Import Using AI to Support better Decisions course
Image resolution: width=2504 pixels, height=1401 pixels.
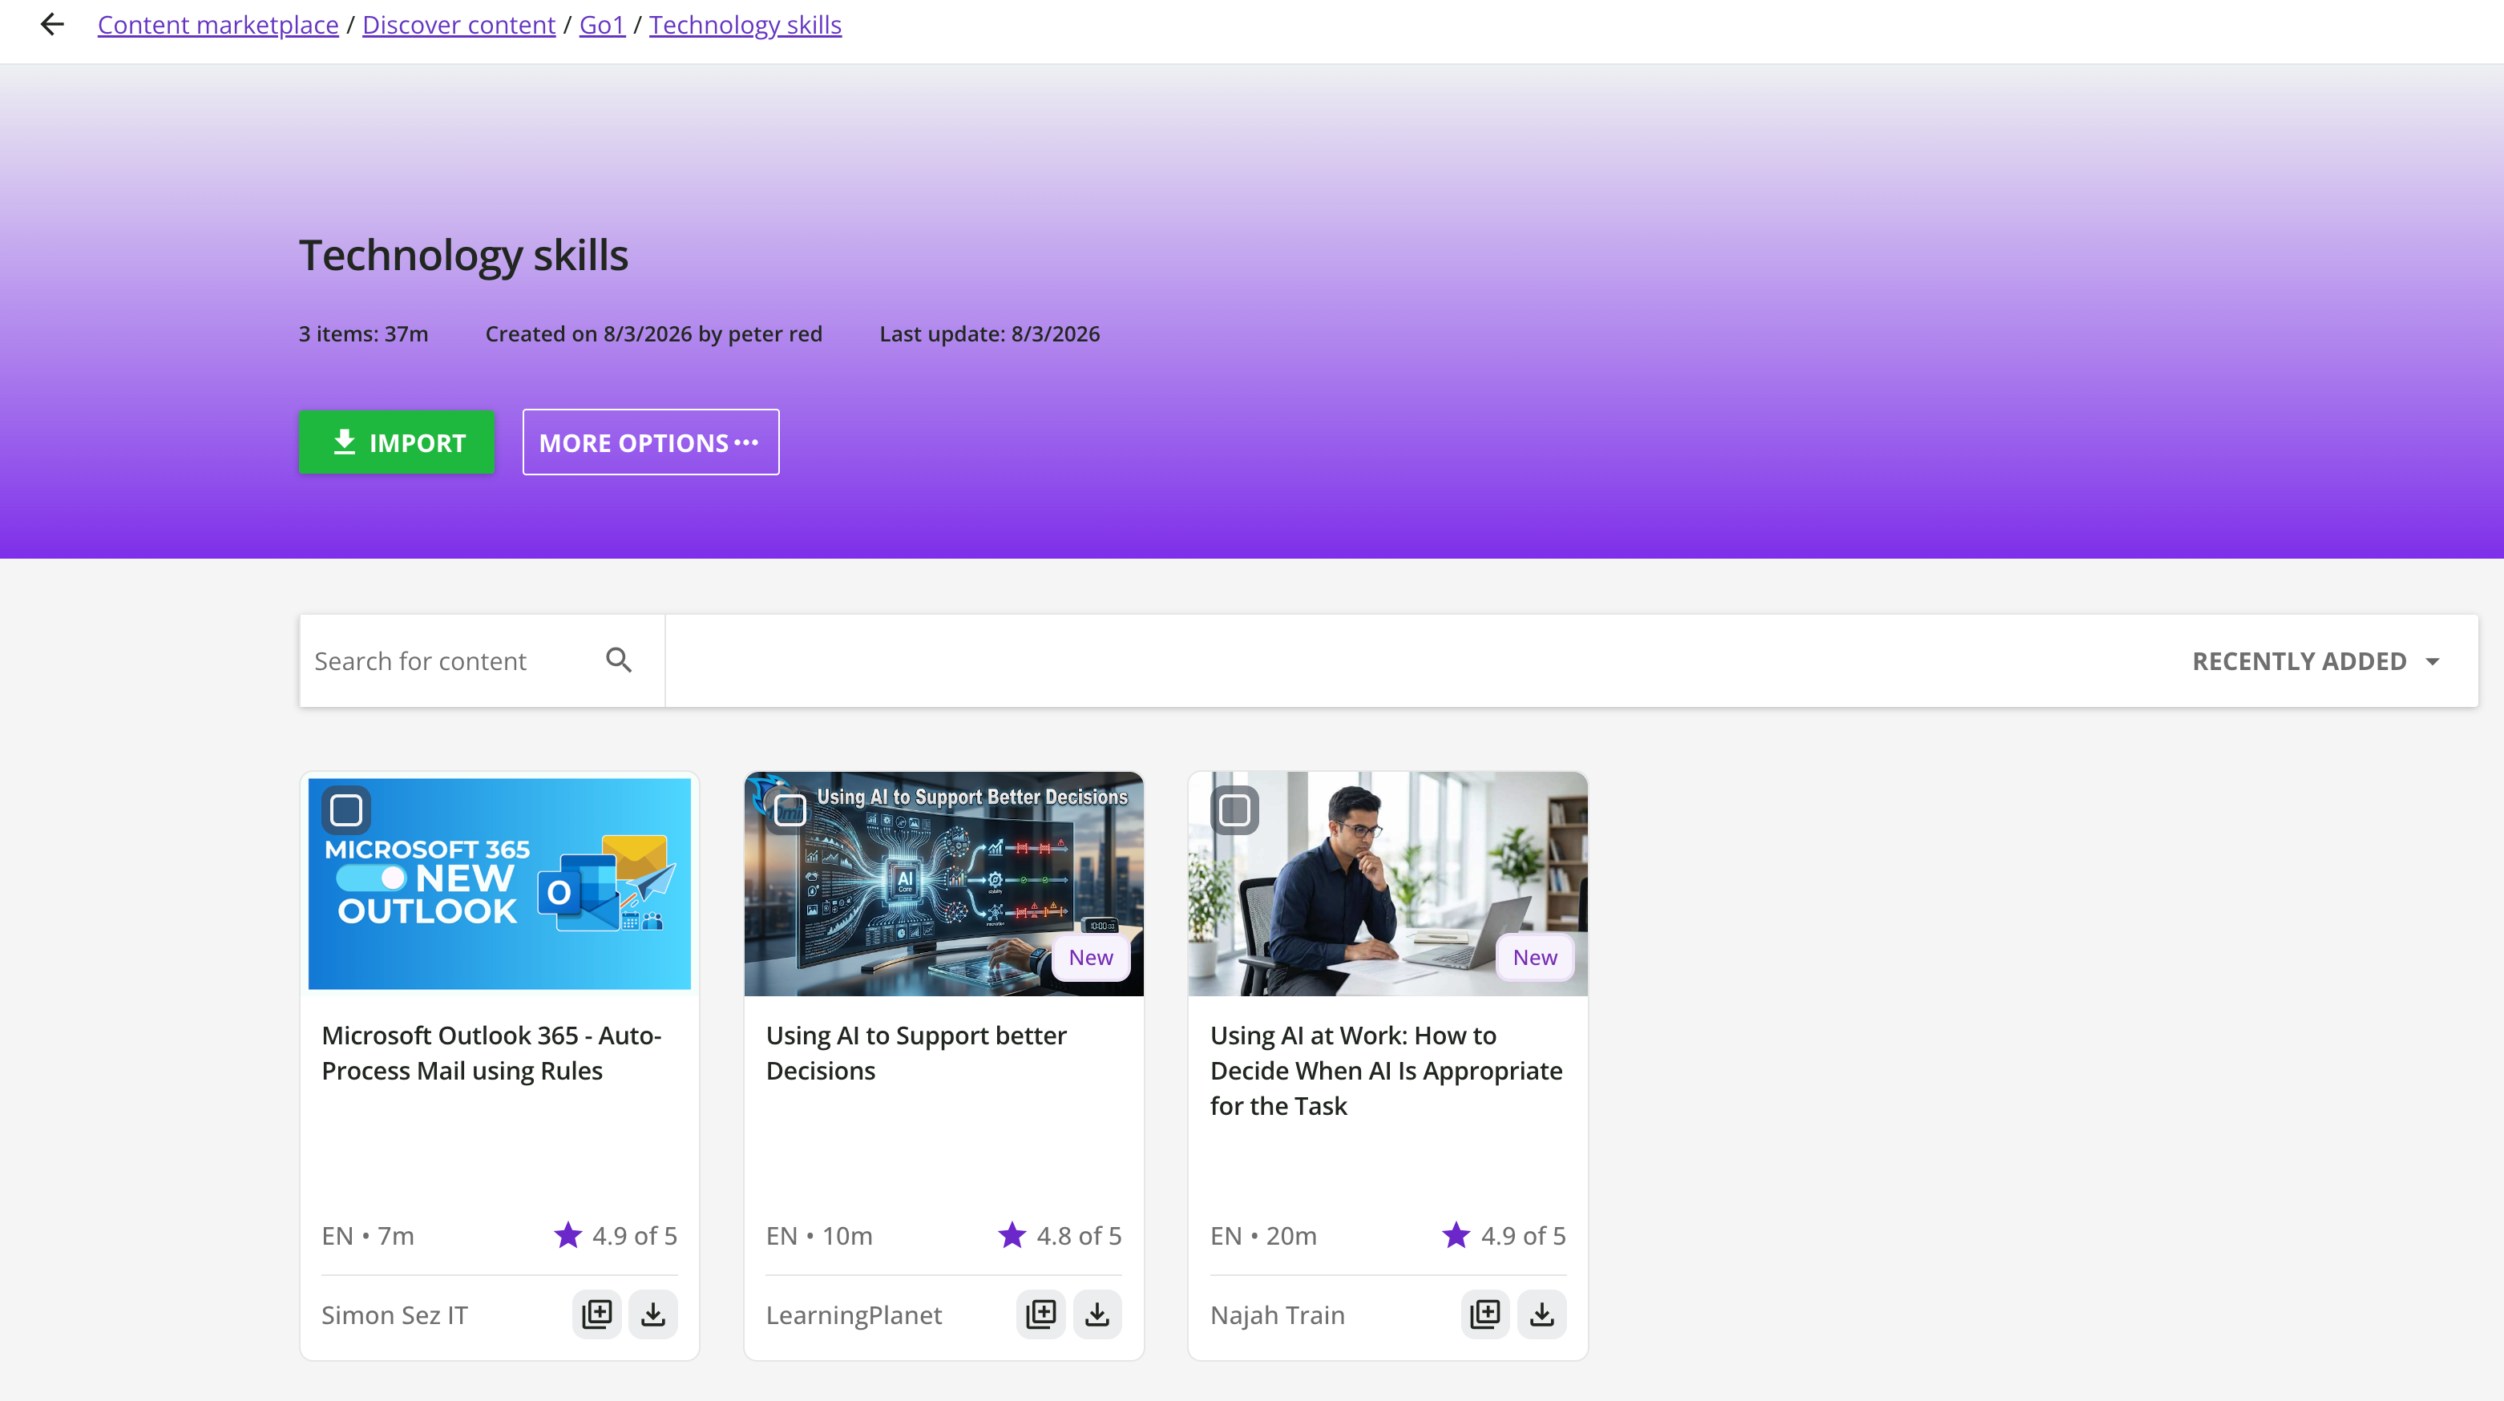pos(1097,1314)
